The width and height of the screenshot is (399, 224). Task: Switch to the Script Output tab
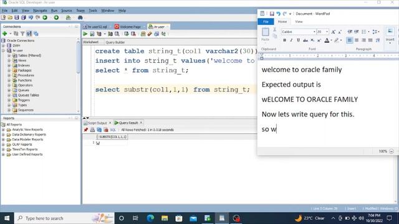point(97,123)
